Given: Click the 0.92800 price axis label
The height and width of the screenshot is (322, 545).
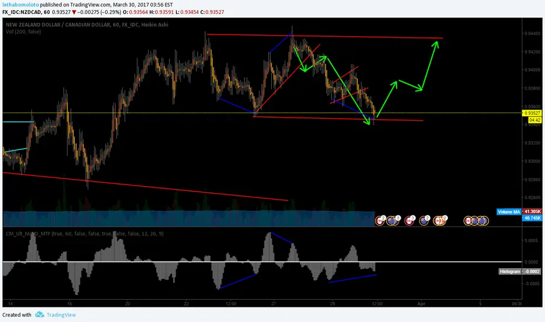Looking at the screenshot, I should coord(532,180).
